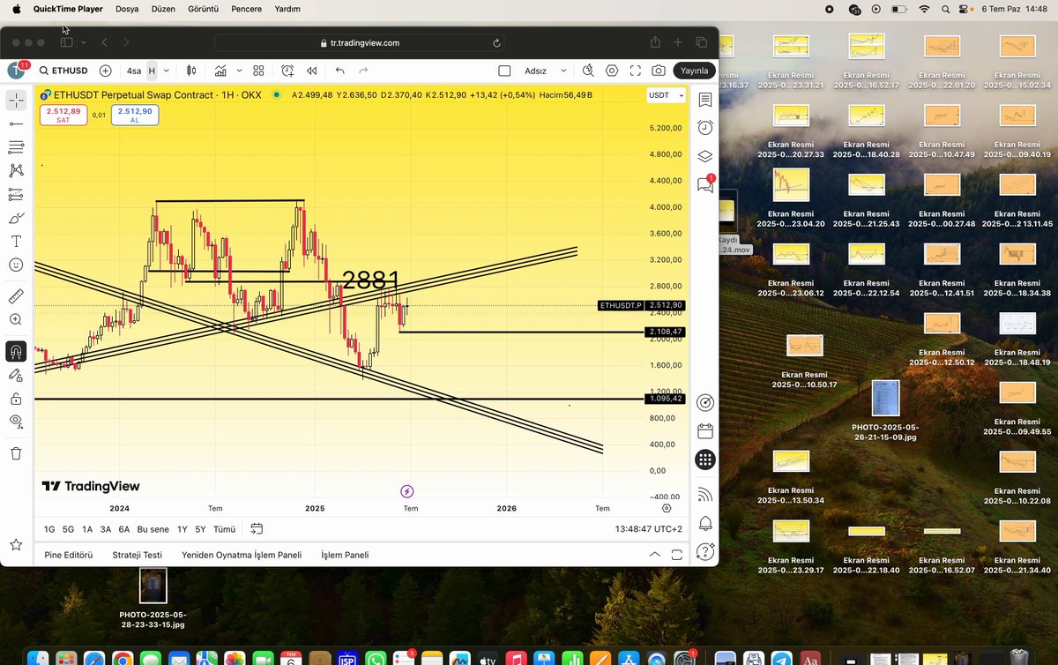Open the help center question icon

pyautogui.click(x=704, y=551)
